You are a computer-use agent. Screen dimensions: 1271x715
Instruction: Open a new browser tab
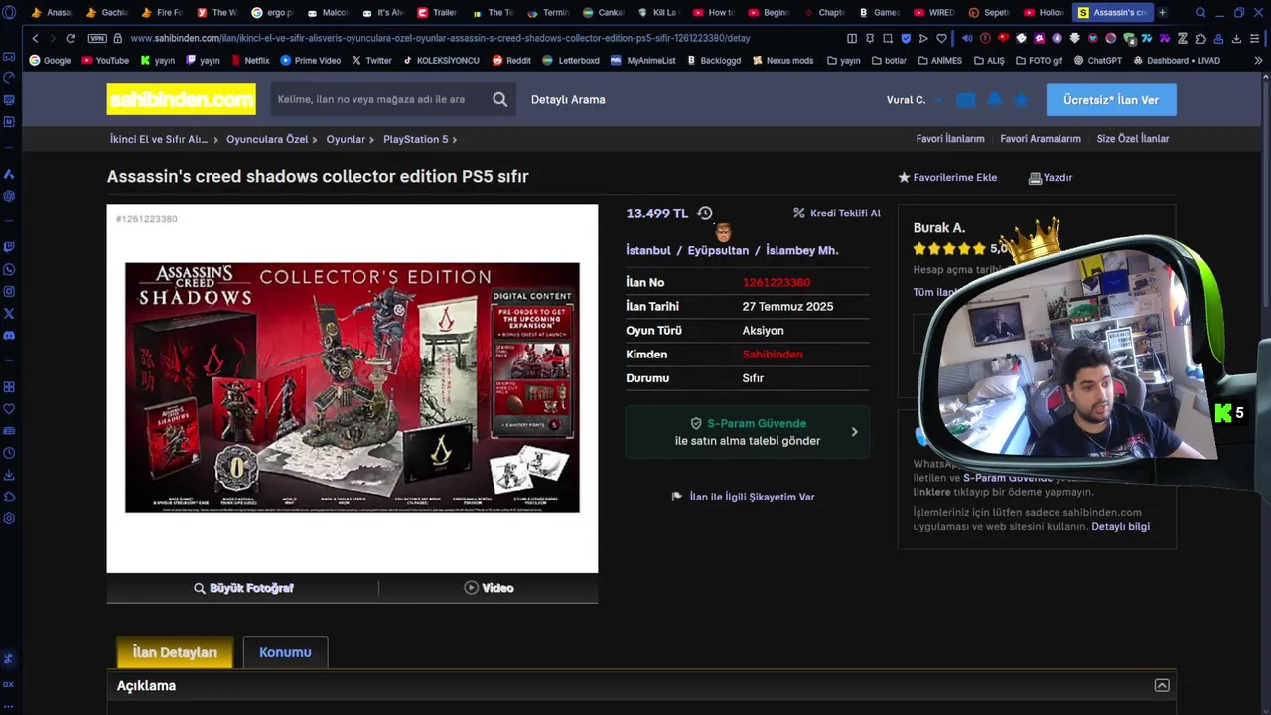1163,13
